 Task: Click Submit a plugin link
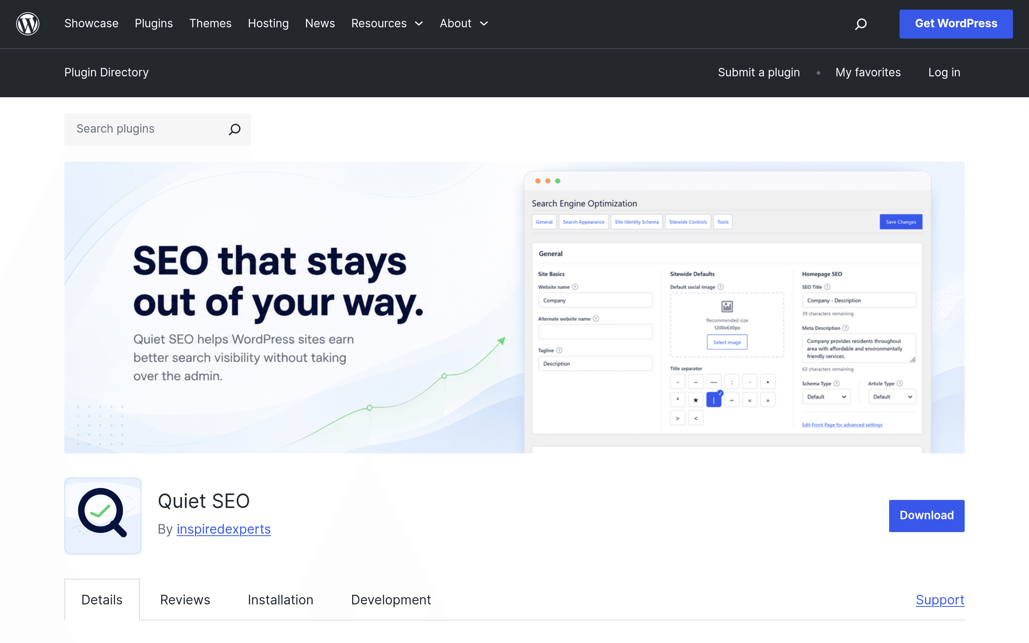pos(758,72)
